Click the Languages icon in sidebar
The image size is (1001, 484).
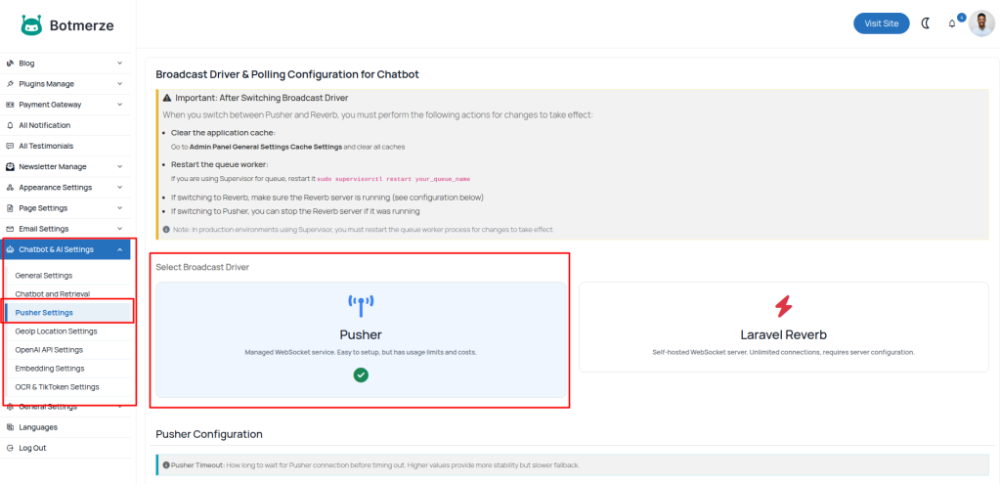[10, 427]
